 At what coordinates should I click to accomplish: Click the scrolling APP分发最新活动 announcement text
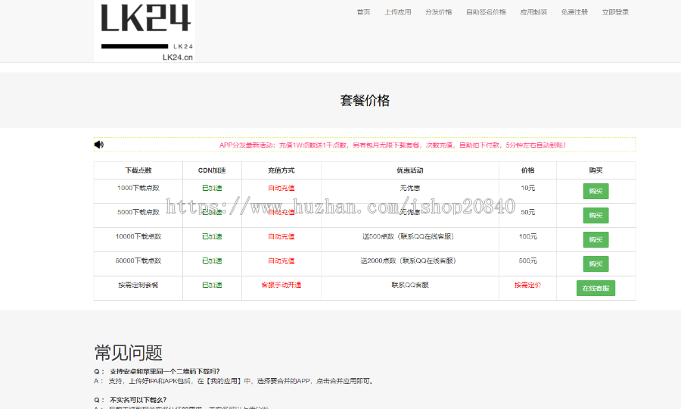[393, 145]
